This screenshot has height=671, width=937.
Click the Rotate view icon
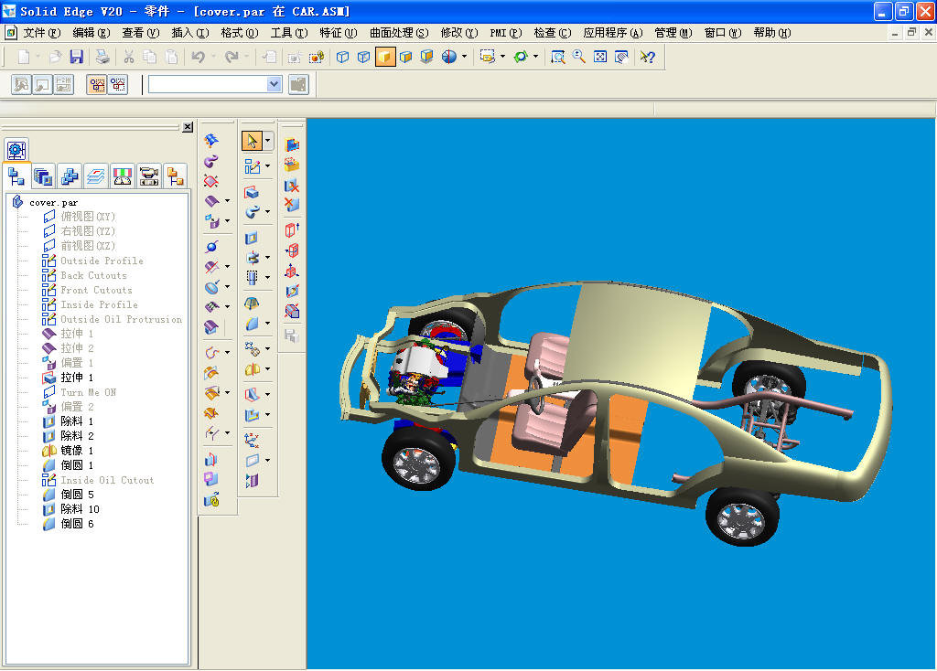click(x=520, y=57)
